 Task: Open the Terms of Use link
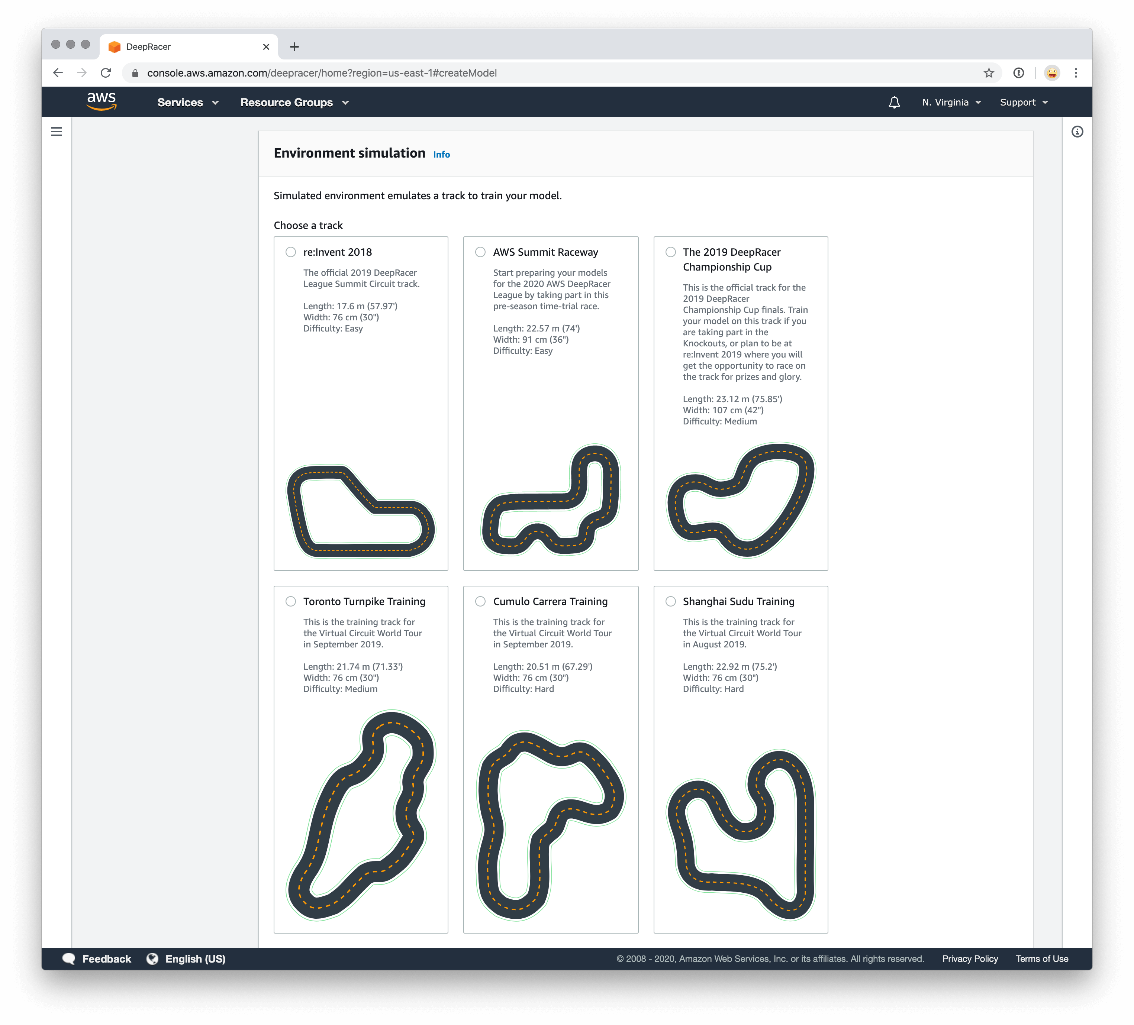click(x=1042, y=958)
